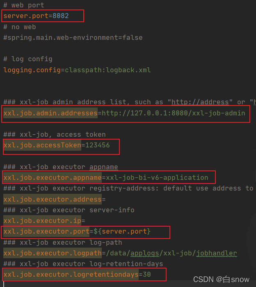Select the xxl.job.executor.ip key

tap(42, 221)
